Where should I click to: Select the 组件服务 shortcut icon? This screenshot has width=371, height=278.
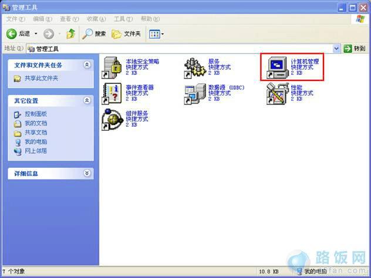click(112, 120)
